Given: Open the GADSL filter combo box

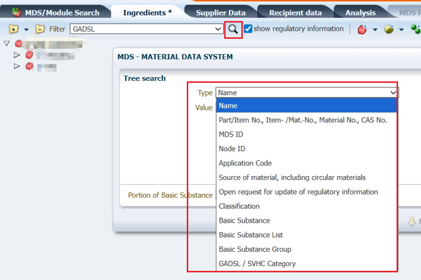Looking at the screenshot, I should (x=146, y=29).
